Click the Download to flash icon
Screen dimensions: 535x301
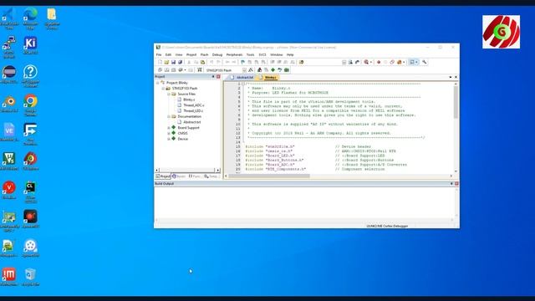[x=200, y=70]
